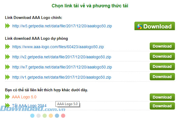This screenshot has width=182, height=120.
Task: Click the green arrow icon beside the aaa-logo.com link
Action: click(8, 46)
